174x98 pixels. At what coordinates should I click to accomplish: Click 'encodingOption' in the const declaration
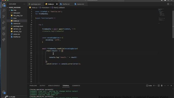(53, 38)
